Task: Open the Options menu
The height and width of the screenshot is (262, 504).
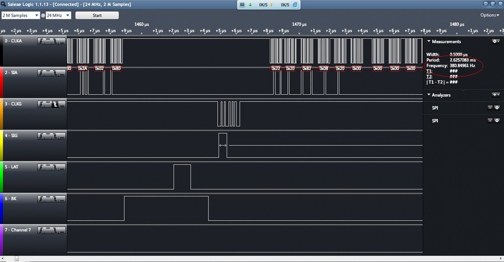Action: point(488,15)
